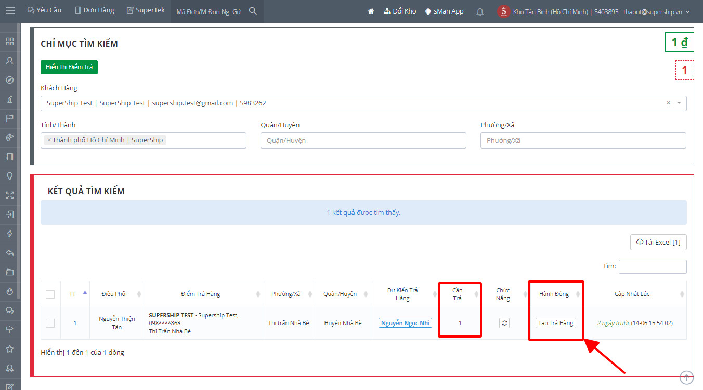Open the SuperTek menu
The width and height of the screenshot is (703, 390).
pyautogui.click(x=146, y=10)
